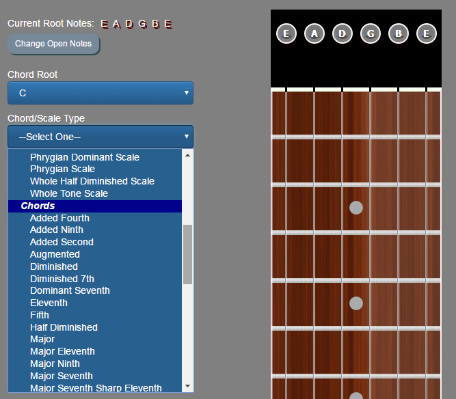Click the list scrollbar up arrow
456x399 pixels.
click(188, 155)
